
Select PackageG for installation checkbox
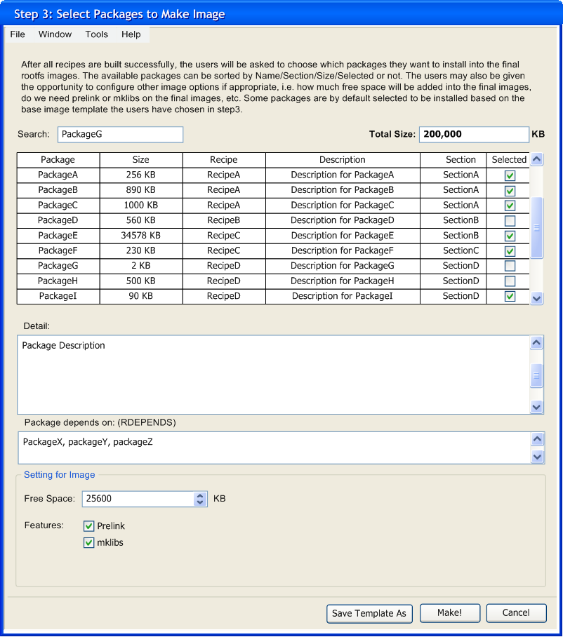pyautogui.click(x=510, y=266)
